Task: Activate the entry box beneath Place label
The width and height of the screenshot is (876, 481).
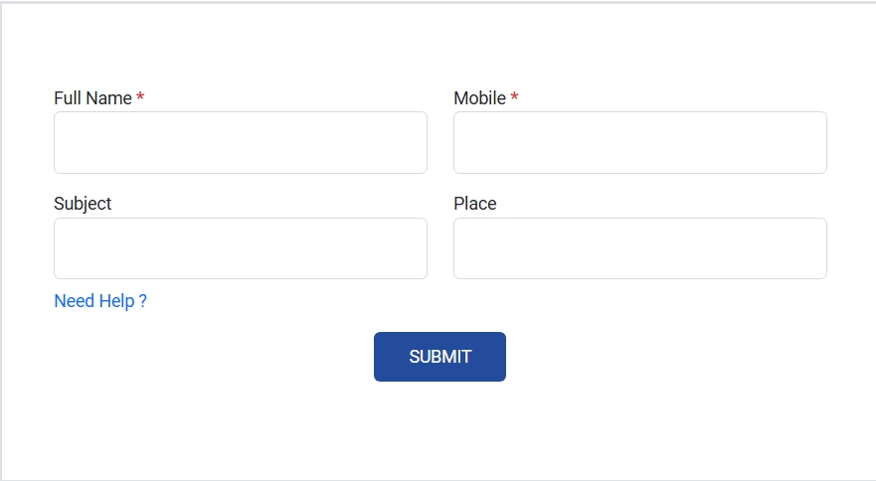Action: click(x=639, y=248)
